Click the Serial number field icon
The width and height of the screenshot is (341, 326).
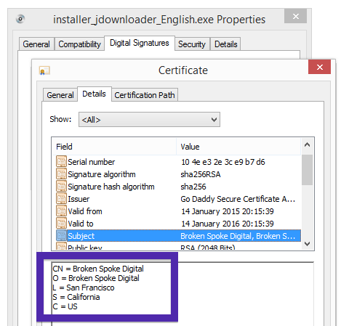(61, 161)
